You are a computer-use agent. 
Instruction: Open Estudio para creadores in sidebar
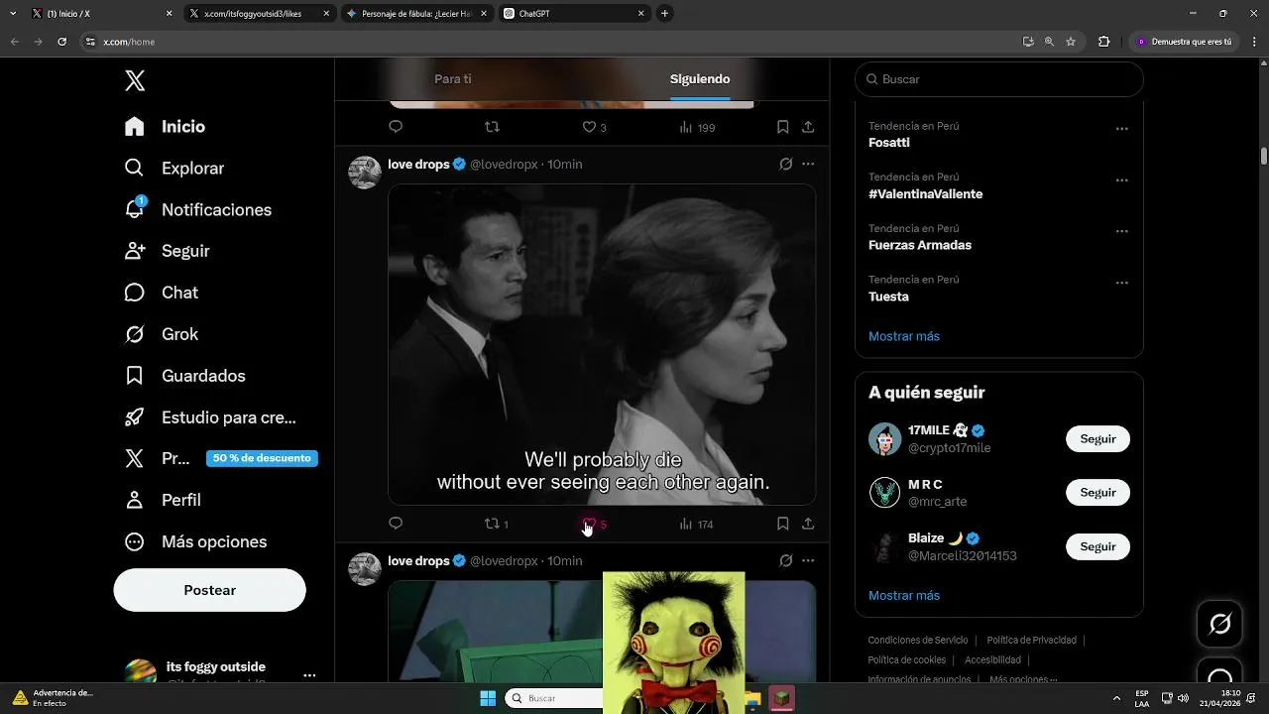pos(210,417)
